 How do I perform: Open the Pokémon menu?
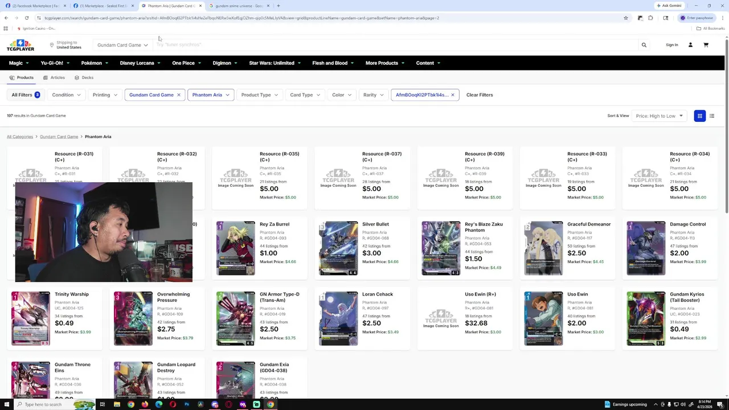pyautogui.click(x=95, y=63)
